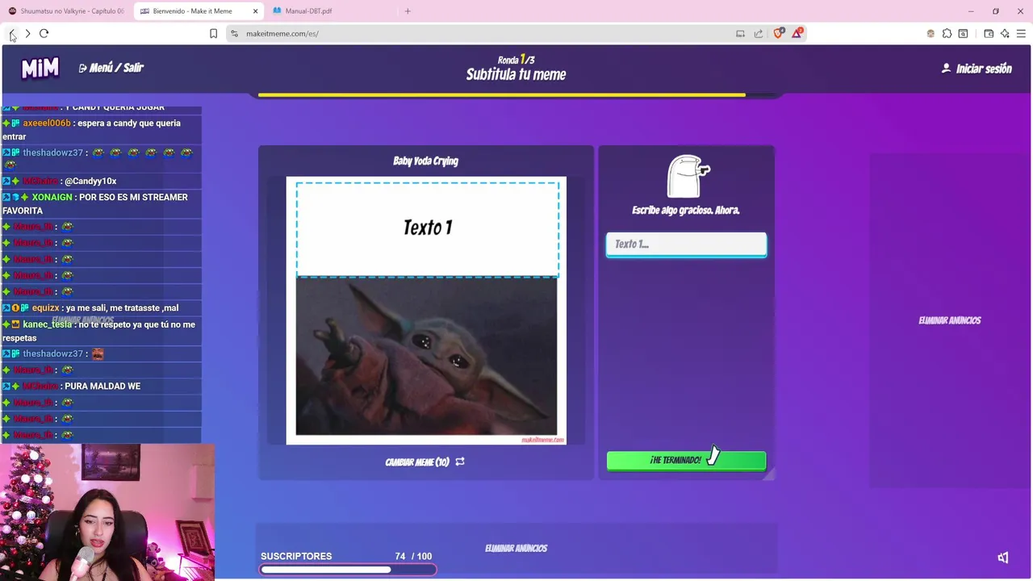The height and width of the screenshot is (581, 1033).
Task: Click Eliminar anuncios in right sidebar
Action: pos(950,320)
